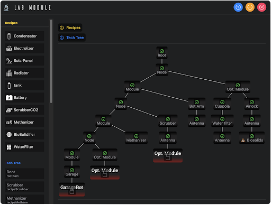
Task: Click the Cuppola node checkmark icon
Action: (x=222, y=102)
